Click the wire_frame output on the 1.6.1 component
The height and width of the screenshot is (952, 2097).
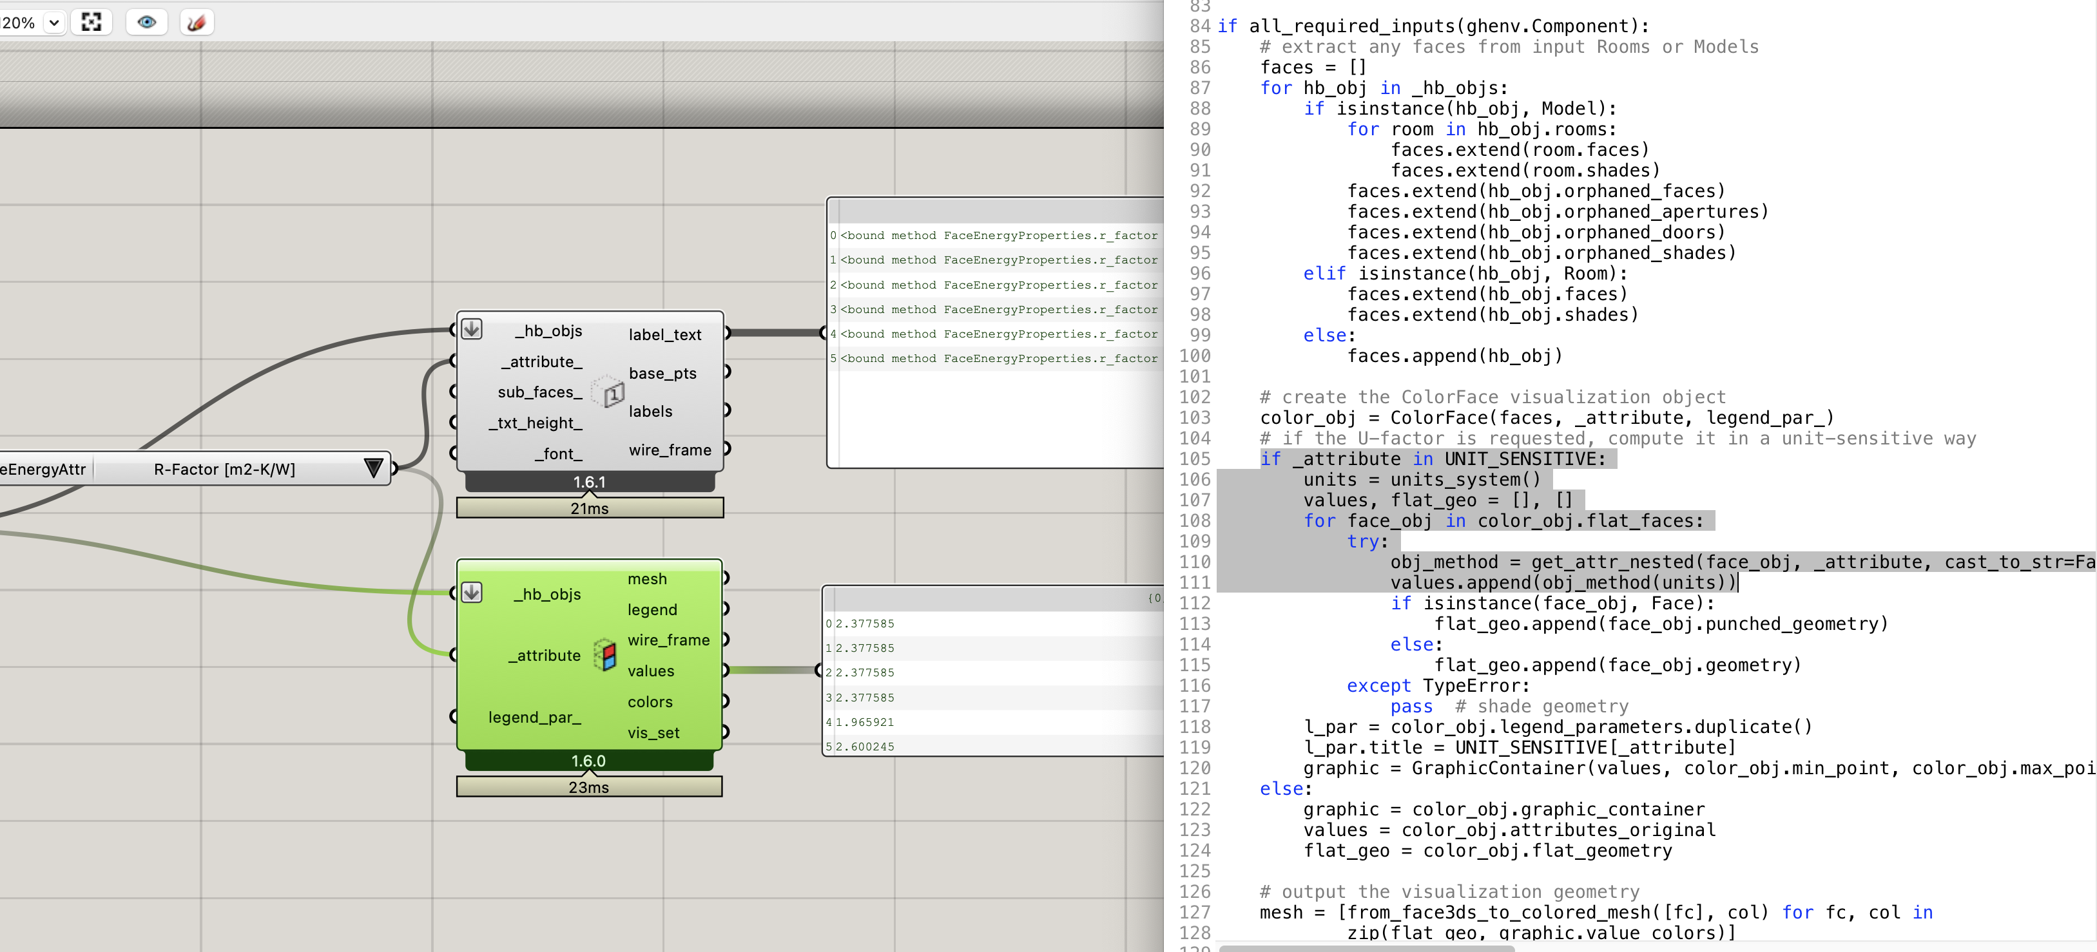click(727, 448)
